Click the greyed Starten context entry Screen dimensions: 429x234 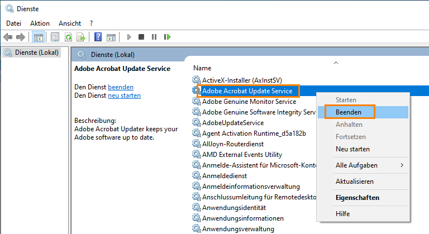tap(363, 99)
